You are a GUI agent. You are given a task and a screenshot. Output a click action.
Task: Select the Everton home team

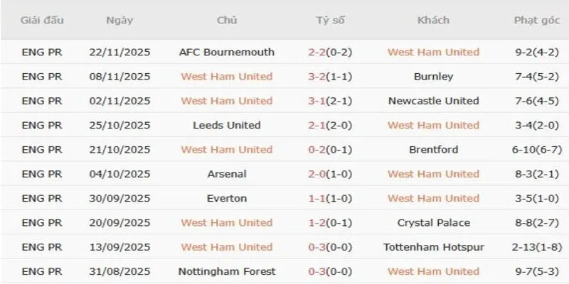(x=227, y=198)
